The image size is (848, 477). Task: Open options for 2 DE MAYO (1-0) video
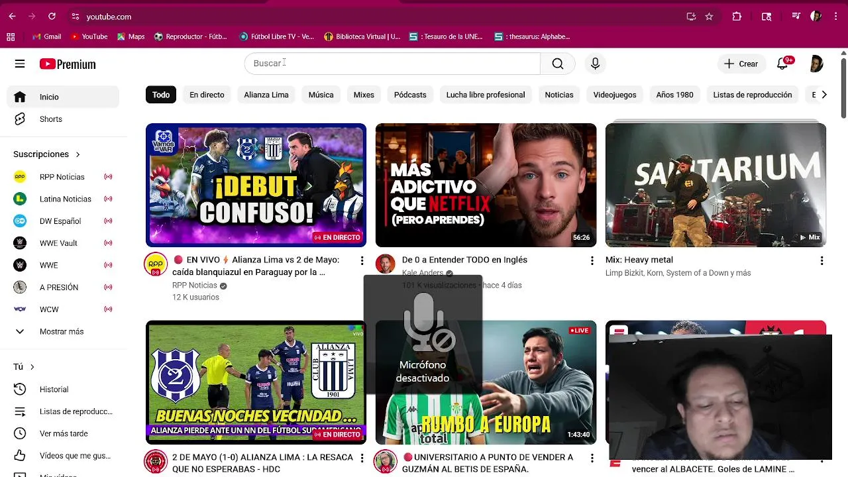tap(362, 458)
